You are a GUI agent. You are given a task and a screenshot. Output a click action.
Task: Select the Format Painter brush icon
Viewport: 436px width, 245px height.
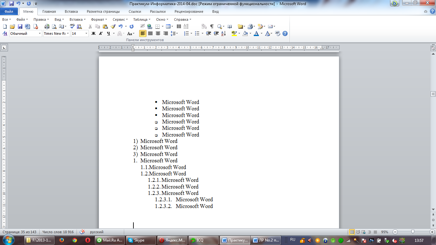(x=113, y=26)
